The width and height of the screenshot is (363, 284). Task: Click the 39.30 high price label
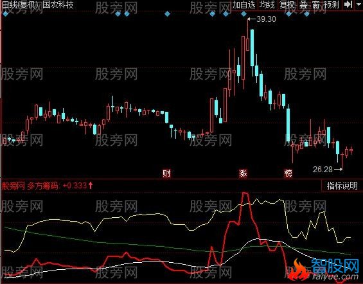pyautogui.click(x=266, y=19)
